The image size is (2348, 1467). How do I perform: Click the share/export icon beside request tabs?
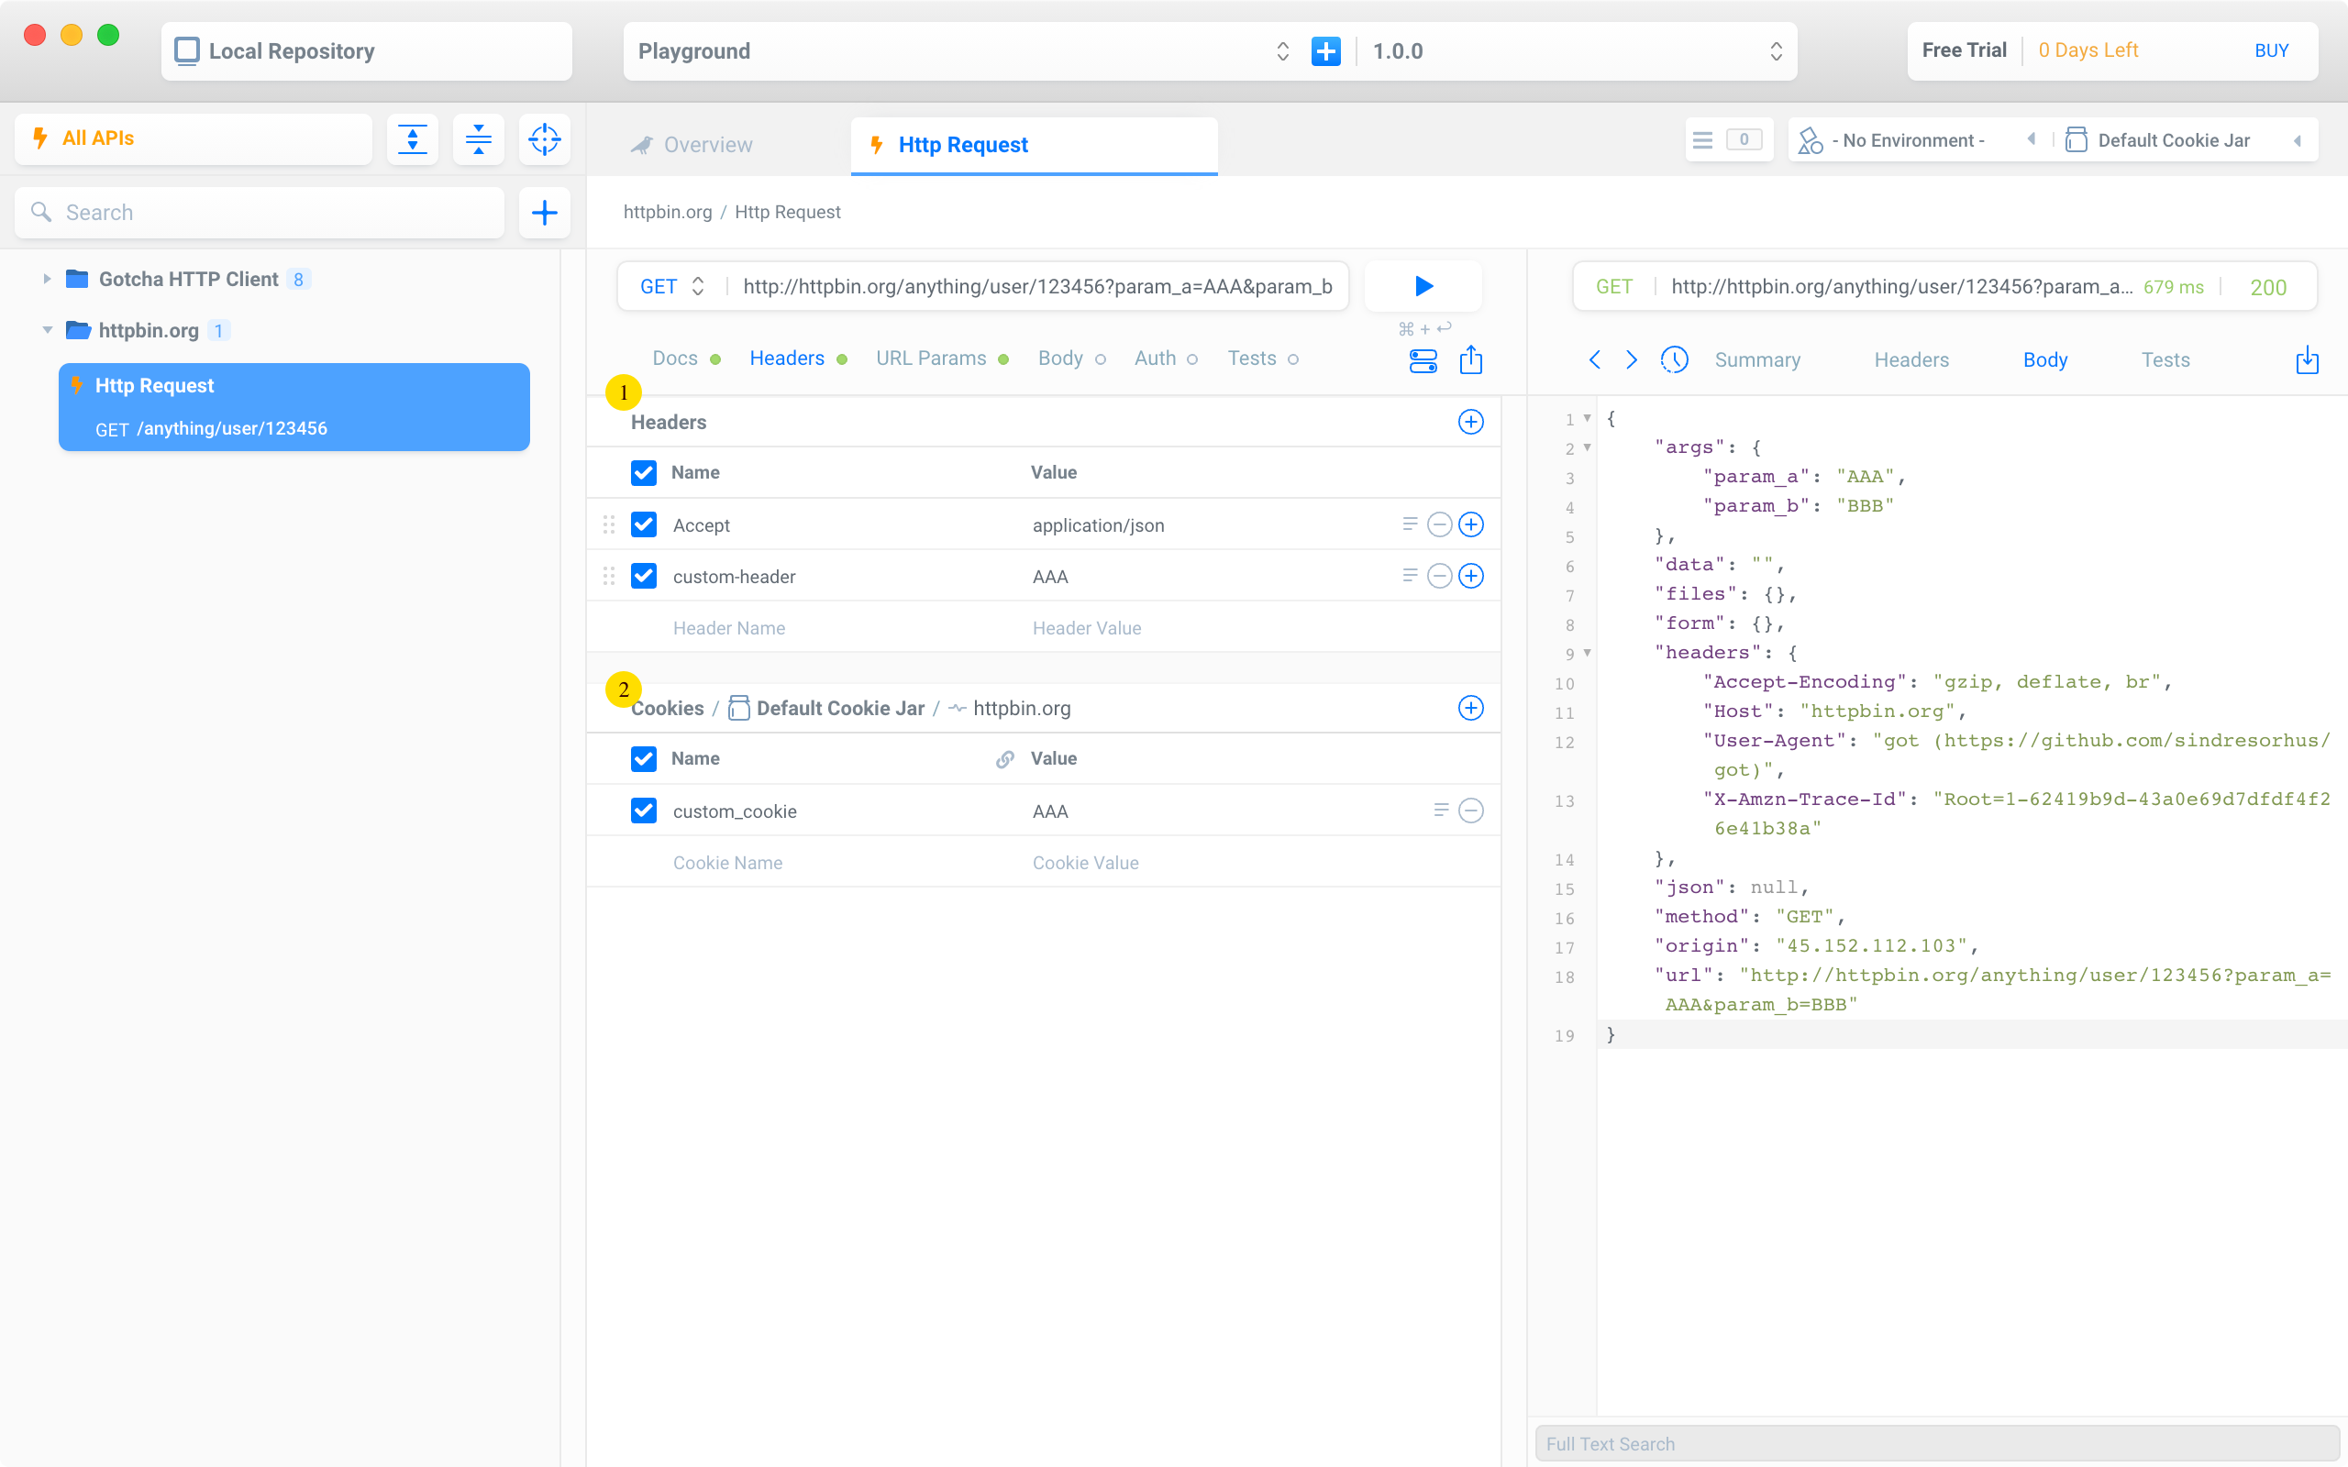pos(1471,360)
